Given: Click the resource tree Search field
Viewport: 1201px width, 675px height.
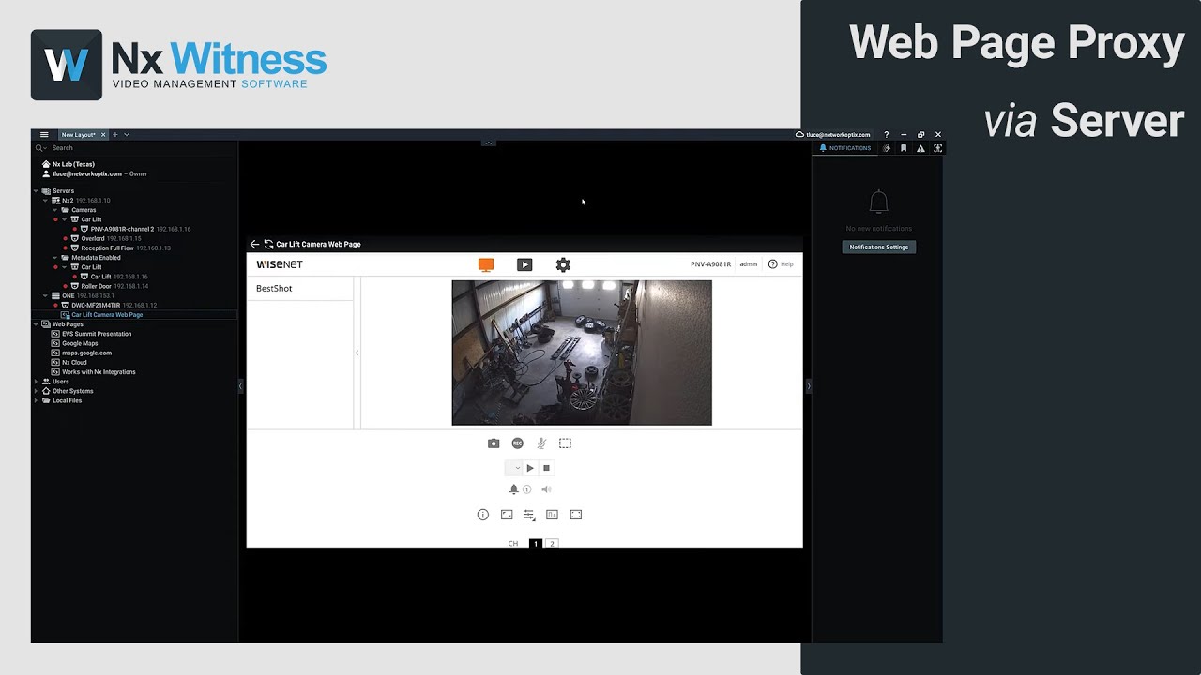Looking at the screenshot, I should click(141, 148).
